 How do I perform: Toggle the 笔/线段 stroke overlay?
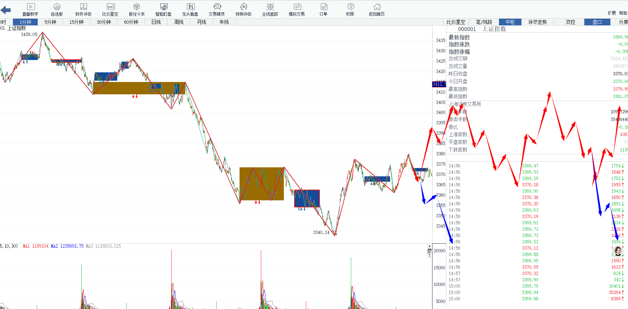484,22
